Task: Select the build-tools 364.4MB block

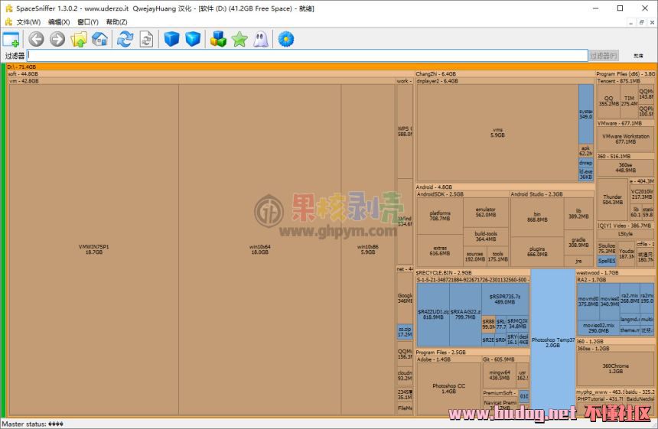Action: 486,236
